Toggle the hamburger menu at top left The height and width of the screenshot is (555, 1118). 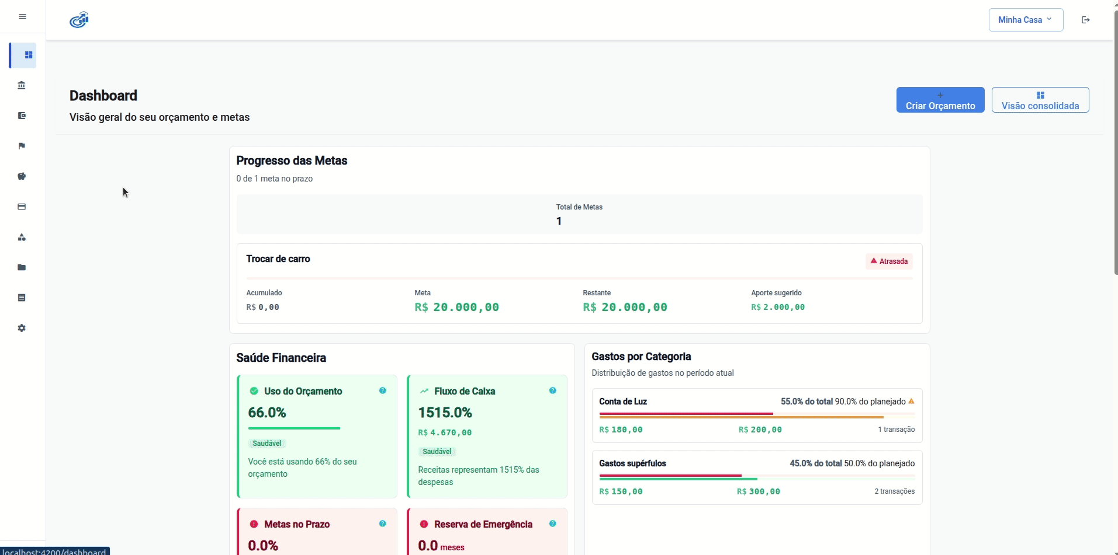point(22,16)
